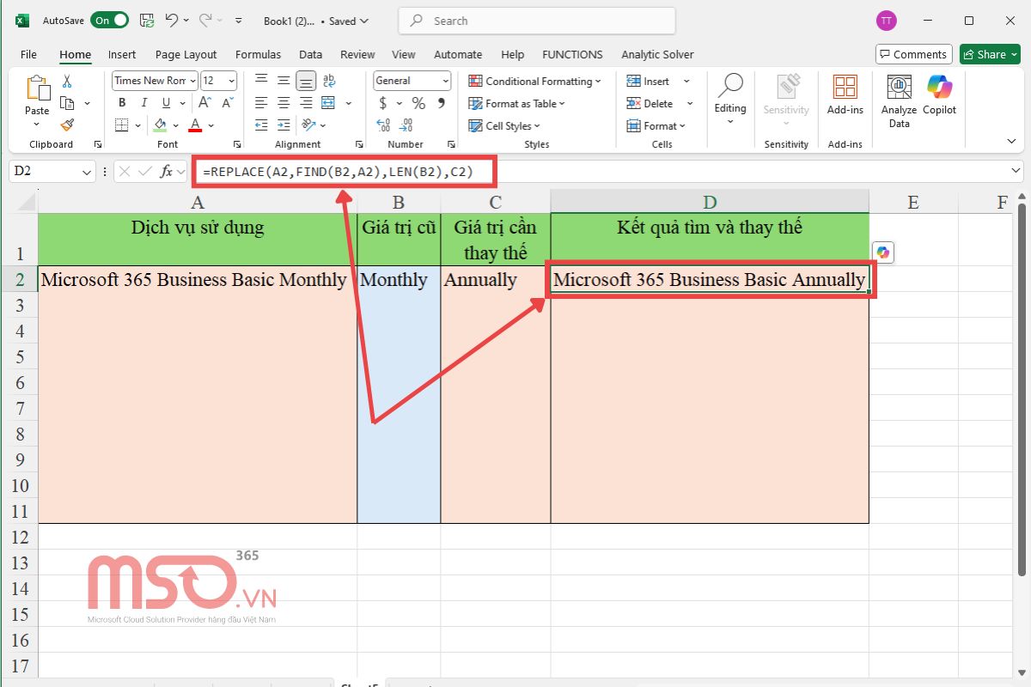Toggle the AutoSave switch
Viewport: 1031px width, 687px height.
109,21
